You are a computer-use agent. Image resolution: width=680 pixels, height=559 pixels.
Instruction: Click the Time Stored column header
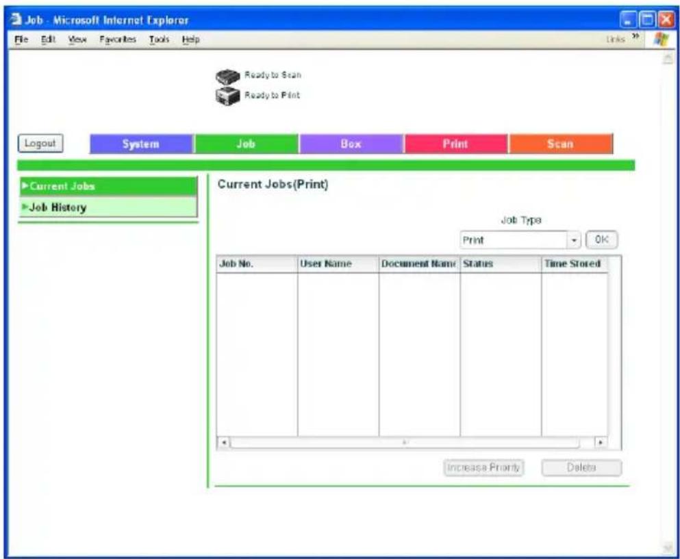click(575, 264)
